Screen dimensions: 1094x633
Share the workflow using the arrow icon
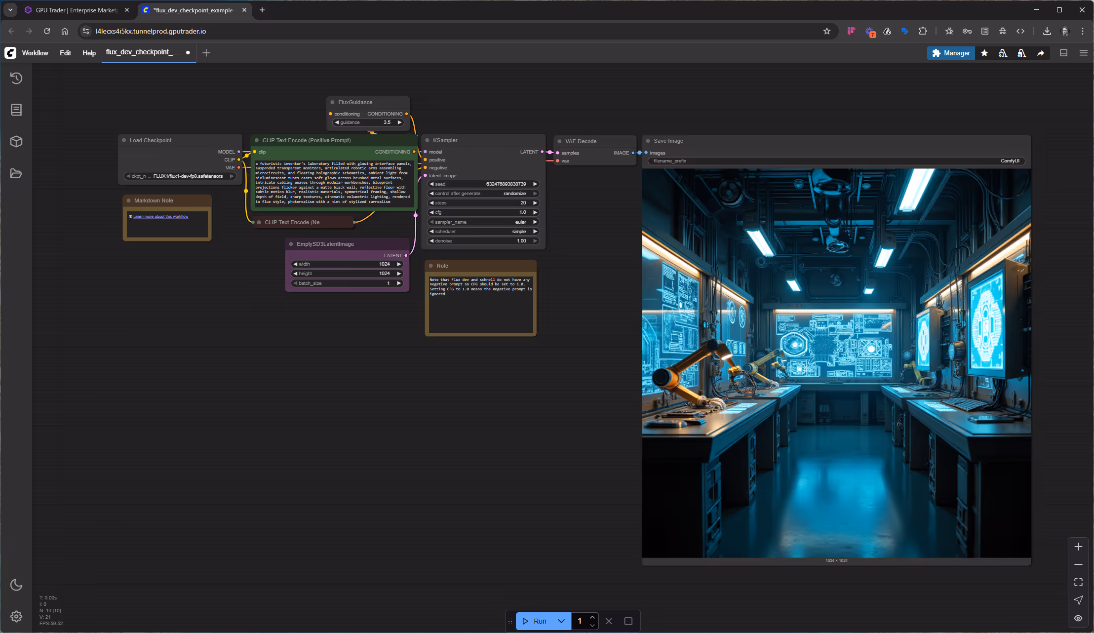coord(1040,53)
